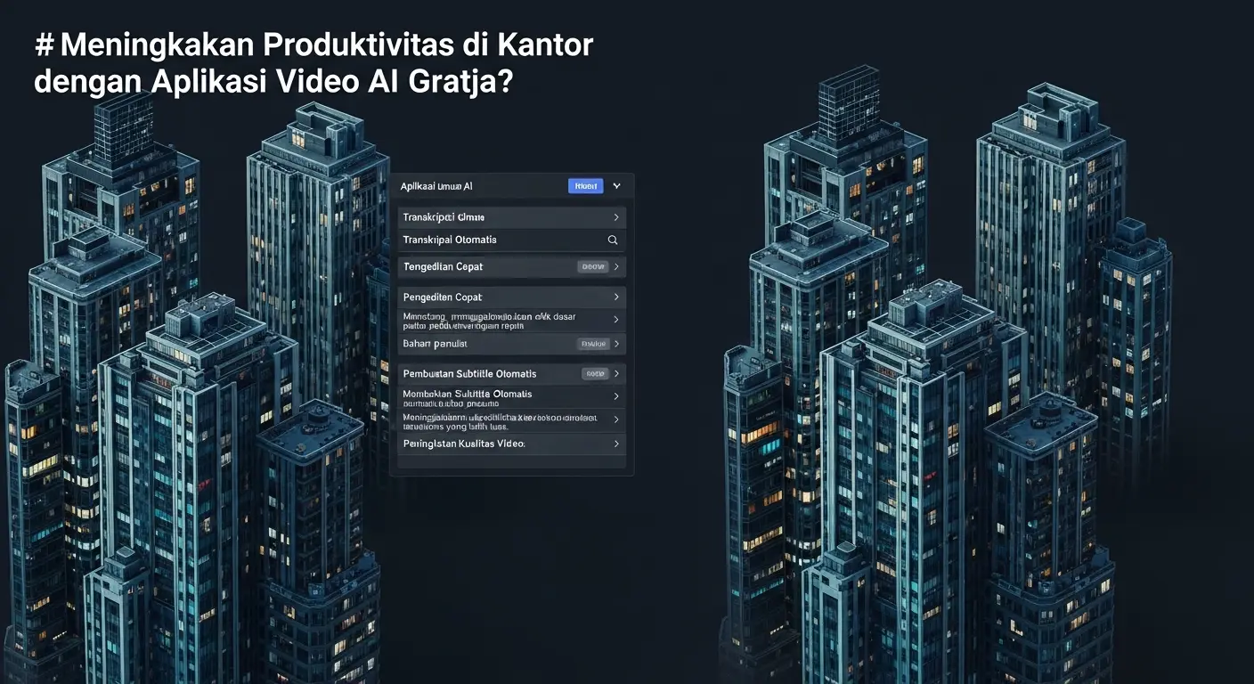Click the arrow icon beside Pembustan Subtitle Otomatis
This screenshot has height=684, width=1254.
pos(616,373)
